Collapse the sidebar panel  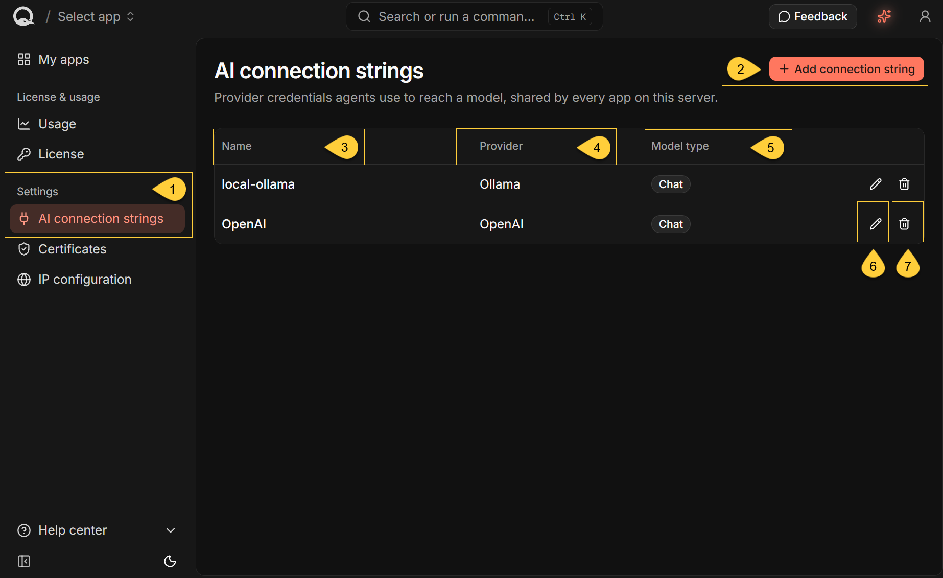pyautogui.click(x=24, y=561)
